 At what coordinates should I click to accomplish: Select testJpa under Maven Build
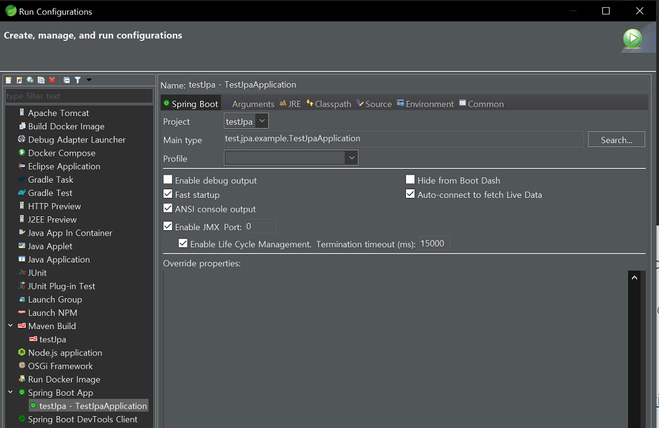click(x=52, y=340)
